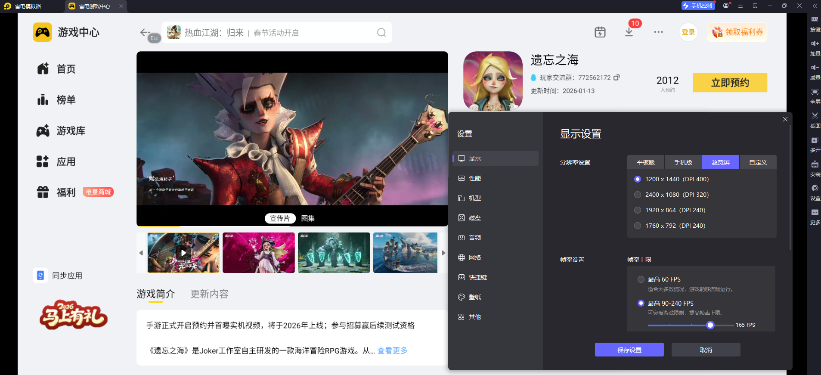Open 快捷键 shortcut settings

pyautogui.click(x=496, y=277)
